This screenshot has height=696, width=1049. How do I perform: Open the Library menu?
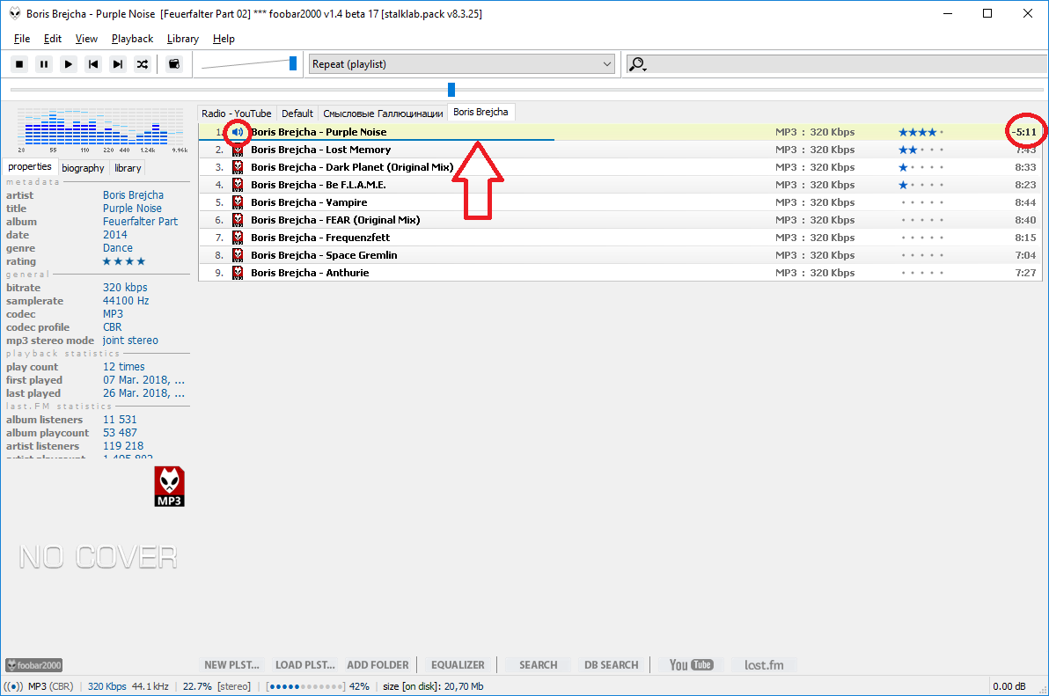182,39
